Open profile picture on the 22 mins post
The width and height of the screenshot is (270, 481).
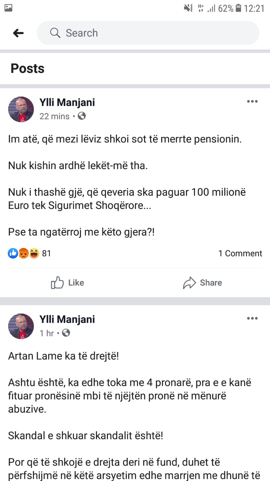(21, 109)
